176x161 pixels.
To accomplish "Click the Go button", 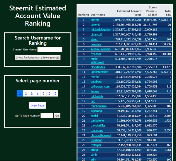I will tap(57, 116).
